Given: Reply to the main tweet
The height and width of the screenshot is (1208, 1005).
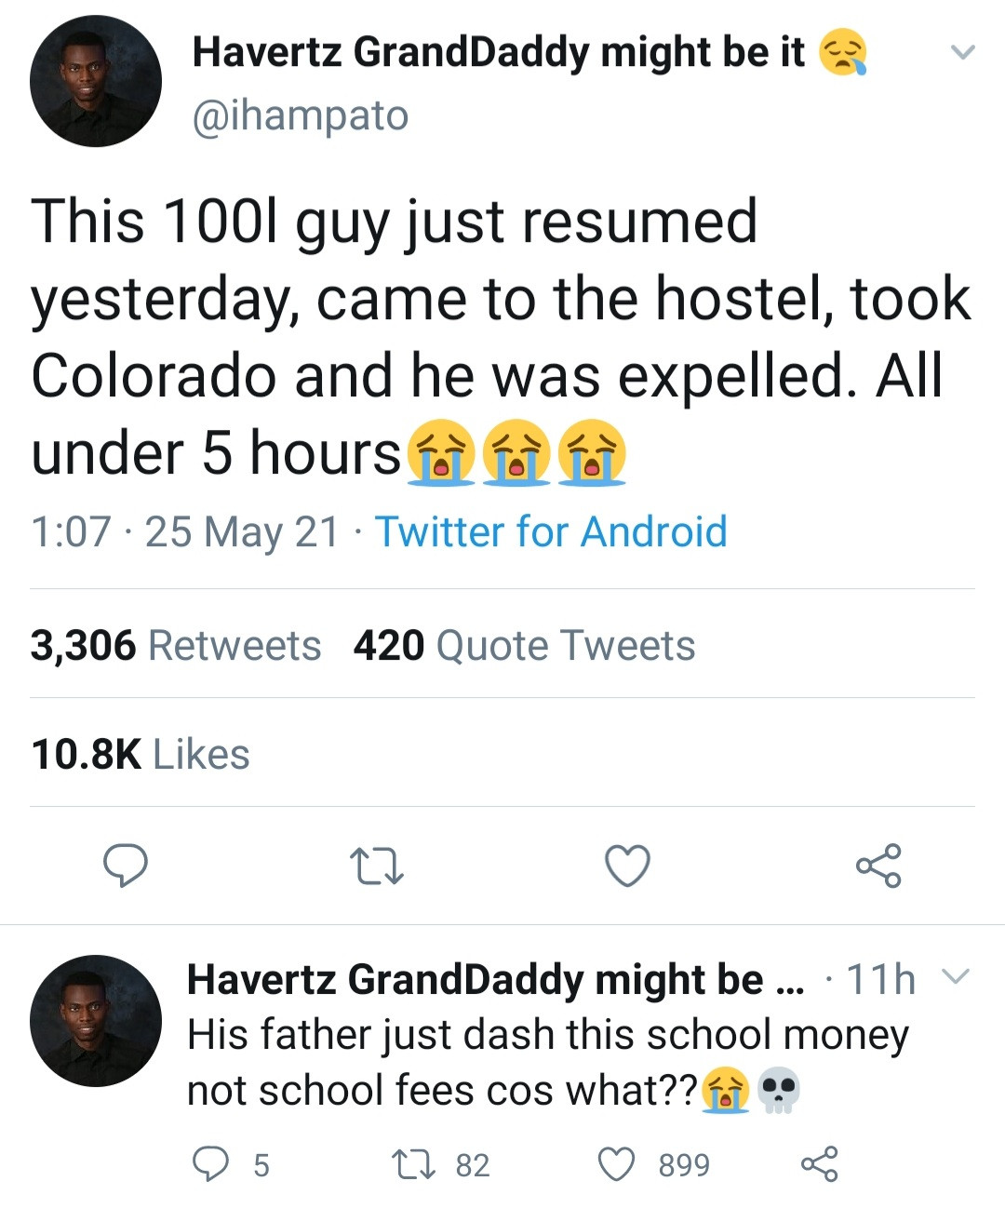Looking at the screenshot, I should point(125,866).
